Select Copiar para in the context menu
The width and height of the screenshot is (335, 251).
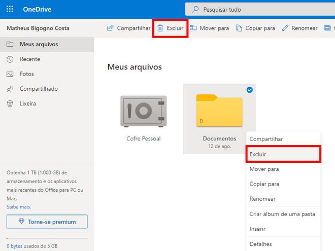point(283,184)
